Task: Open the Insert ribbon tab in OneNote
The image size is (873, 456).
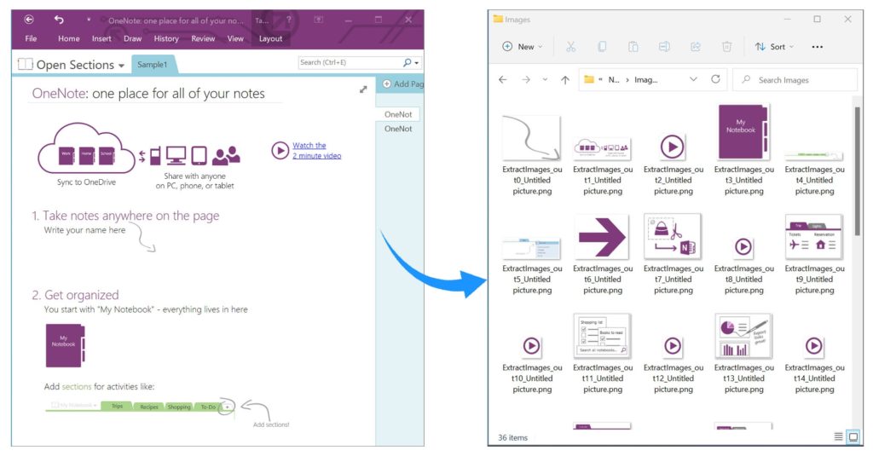Action: (101, 38)
